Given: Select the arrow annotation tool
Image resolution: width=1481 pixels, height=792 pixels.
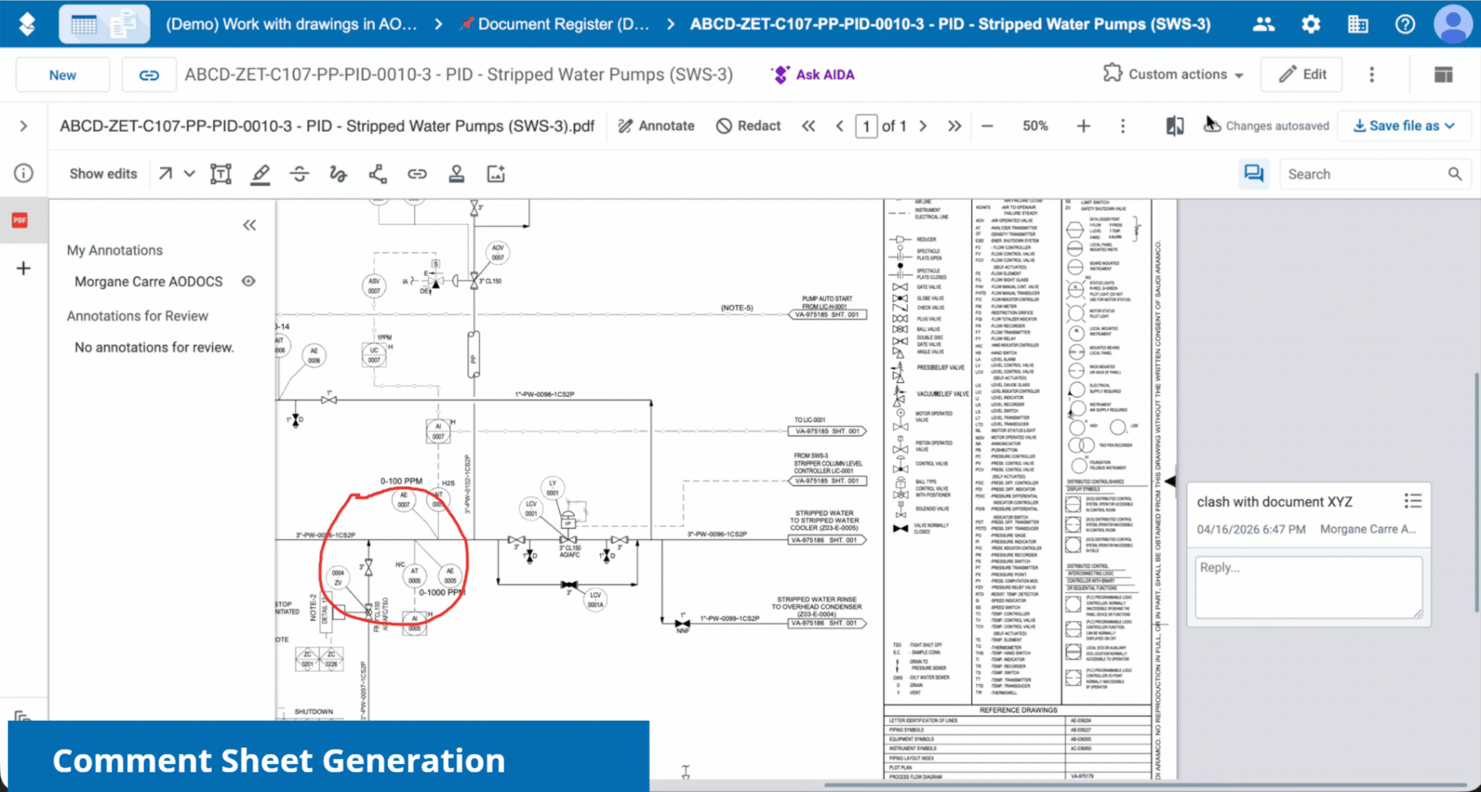Looking at the screenshot, I should (x=165, y=173).
